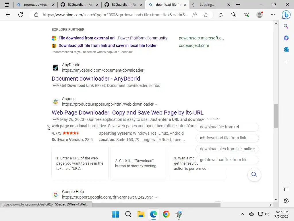Open the AnyDebrid favicon
The image size is (294, 221).
point(56,68)
